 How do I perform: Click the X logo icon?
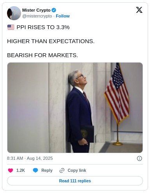[139, 10]
